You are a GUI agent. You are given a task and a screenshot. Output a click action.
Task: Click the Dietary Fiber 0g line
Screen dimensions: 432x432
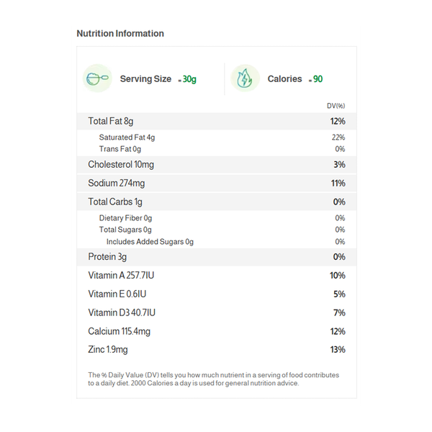click(125, 218)
